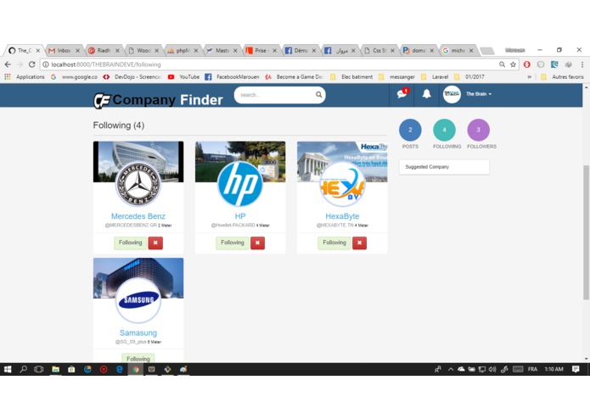The image size is (590, 419).
Task: Open the Chrome three-dot menu
Action: (x=582, y=64)
